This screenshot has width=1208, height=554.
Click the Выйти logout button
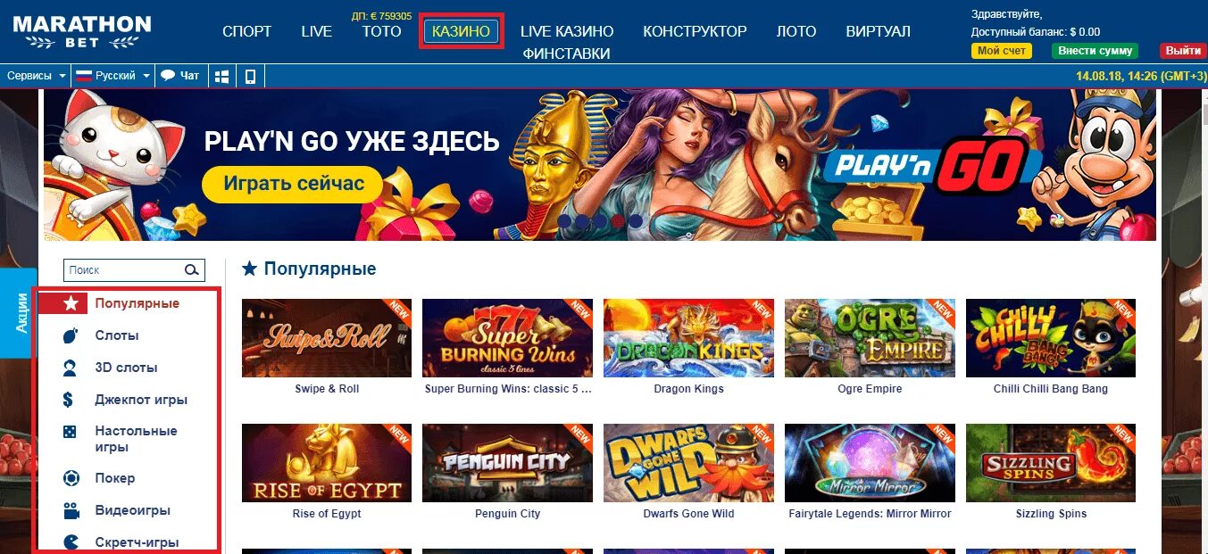coord(1182,51)
